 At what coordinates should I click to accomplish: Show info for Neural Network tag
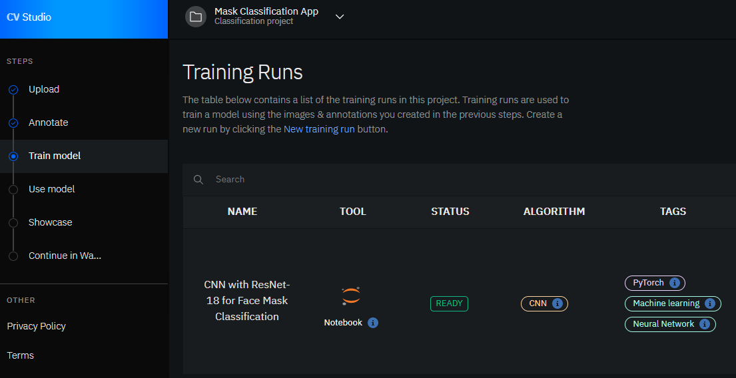pyautogui.click(x=704, y=324)
